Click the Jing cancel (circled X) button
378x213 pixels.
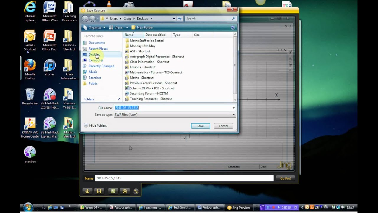(125, 191)
